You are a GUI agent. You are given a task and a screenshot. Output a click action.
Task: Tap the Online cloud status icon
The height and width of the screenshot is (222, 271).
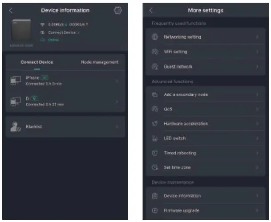click(43, 40)
